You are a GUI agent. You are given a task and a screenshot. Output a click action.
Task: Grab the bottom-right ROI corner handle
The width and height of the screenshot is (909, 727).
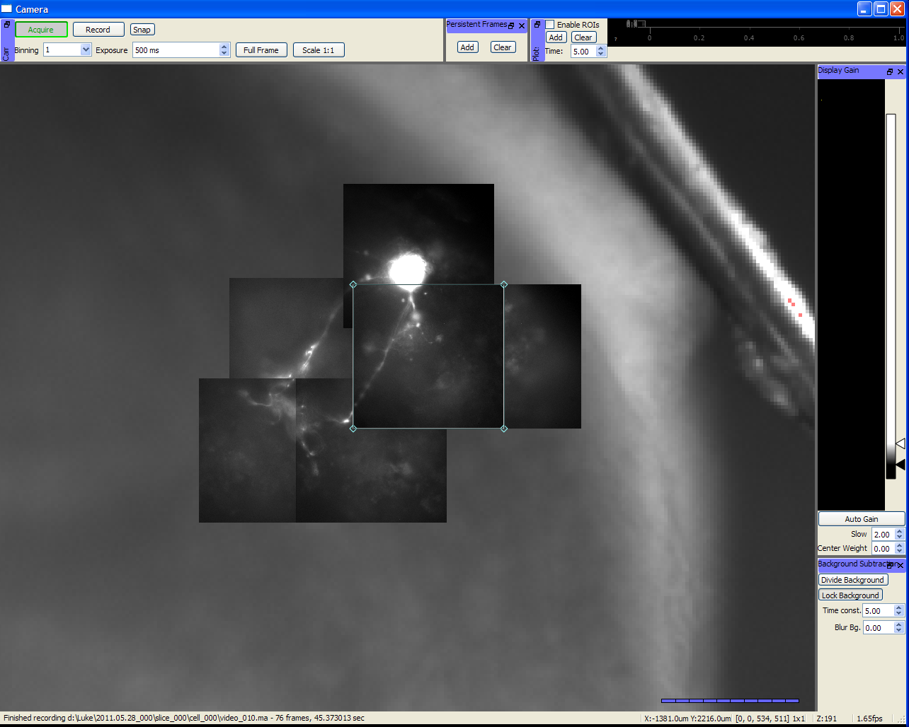[504, 429]
